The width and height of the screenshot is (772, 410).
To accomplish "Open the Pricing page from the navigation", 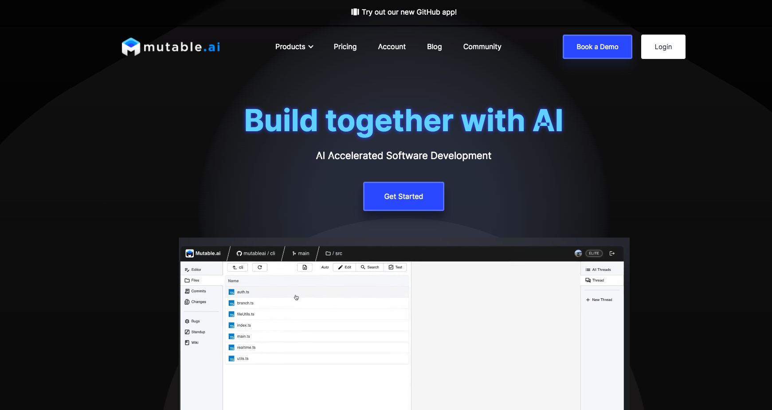I will pyautogui.click(x=345, y=47).
